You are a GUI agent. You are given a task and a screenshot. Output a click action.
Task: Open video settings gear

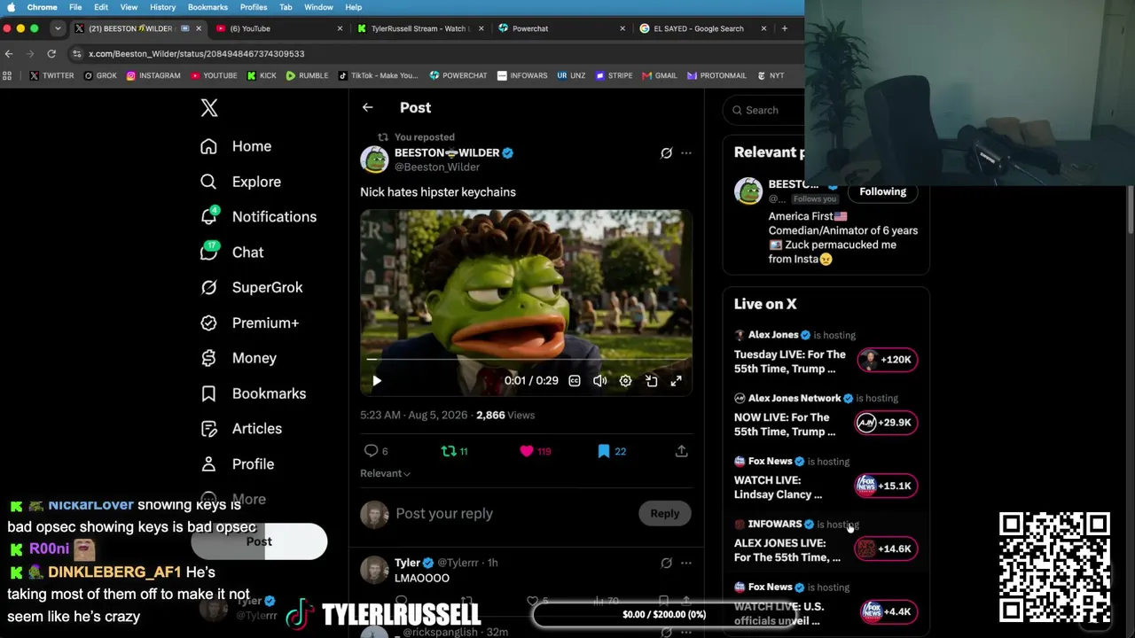click(626, 381)
